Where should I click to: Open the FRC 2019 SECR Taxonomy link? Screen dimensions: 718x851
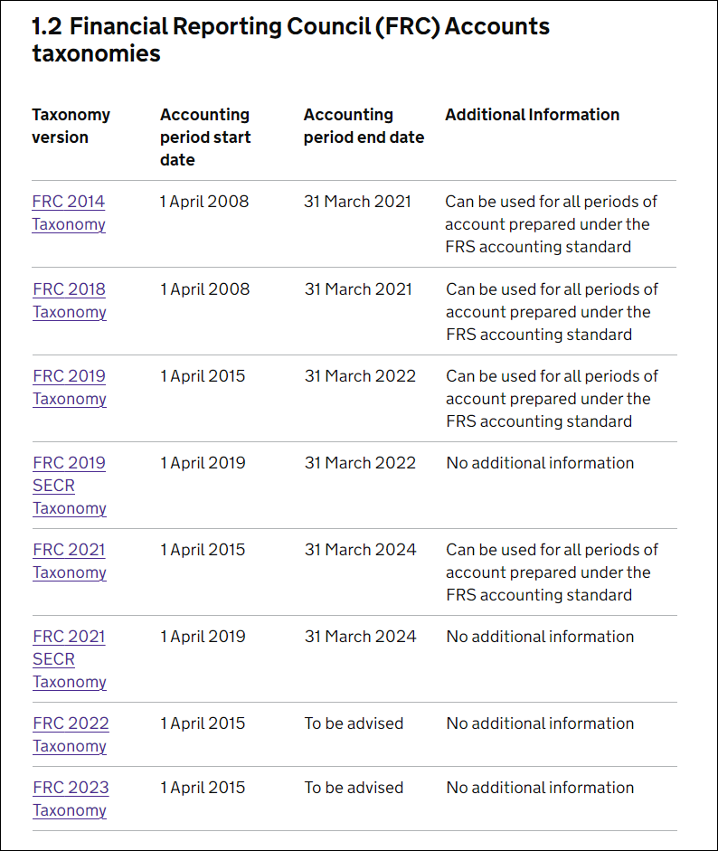point(69,486)
